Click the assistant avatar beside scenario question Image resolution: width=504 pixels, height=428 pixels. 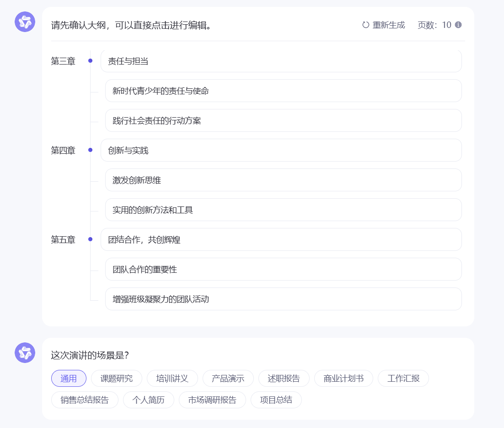click(25, 352)
